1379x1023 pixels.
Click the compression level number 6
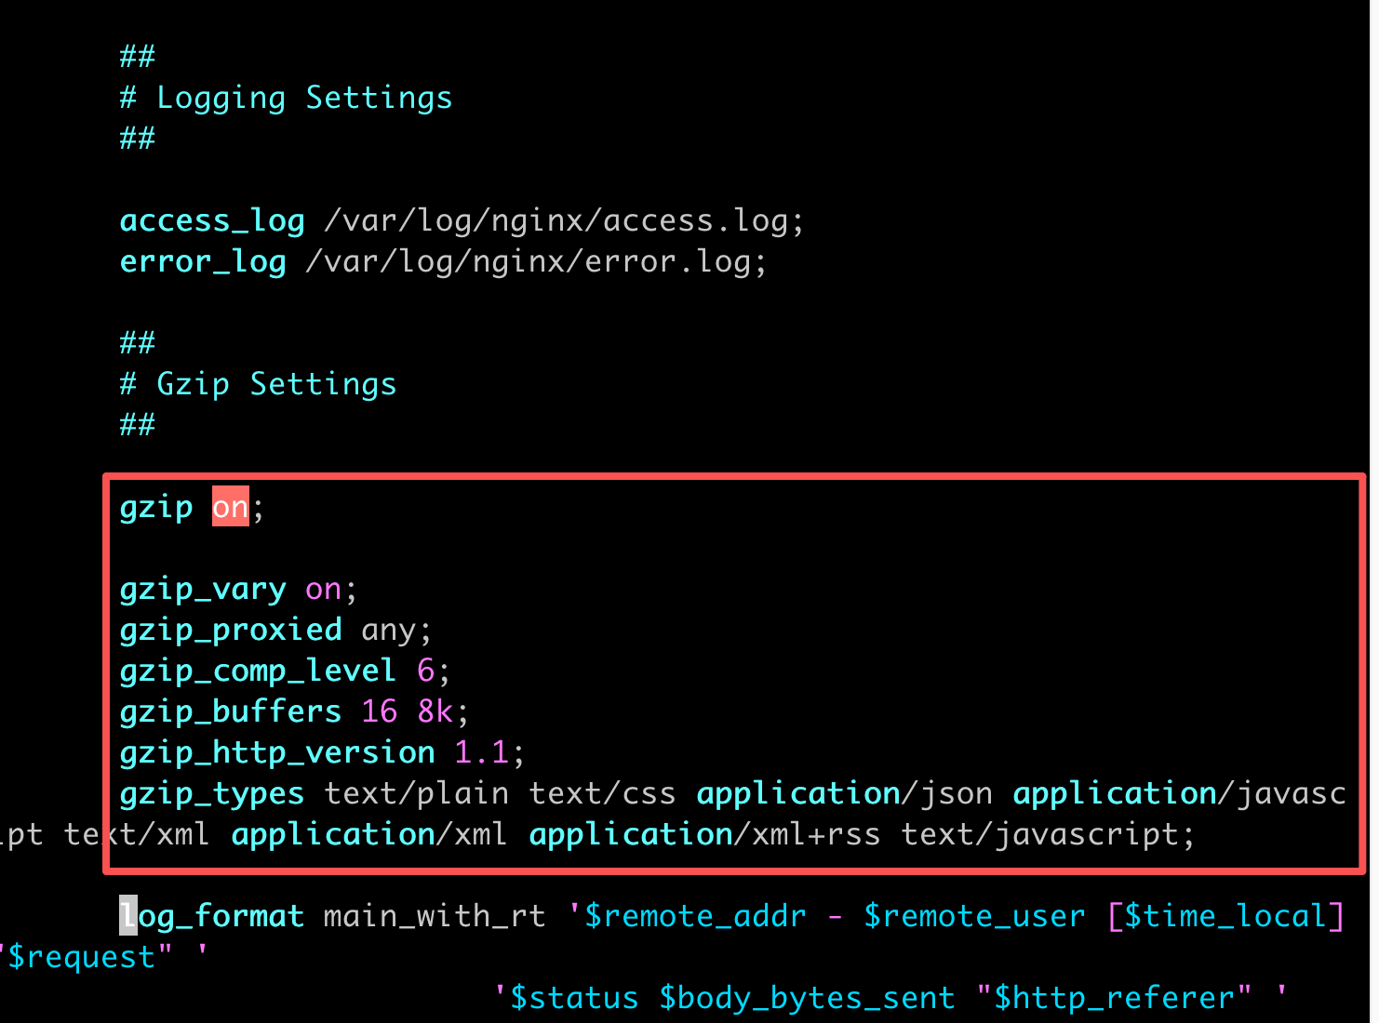[426, 671]
